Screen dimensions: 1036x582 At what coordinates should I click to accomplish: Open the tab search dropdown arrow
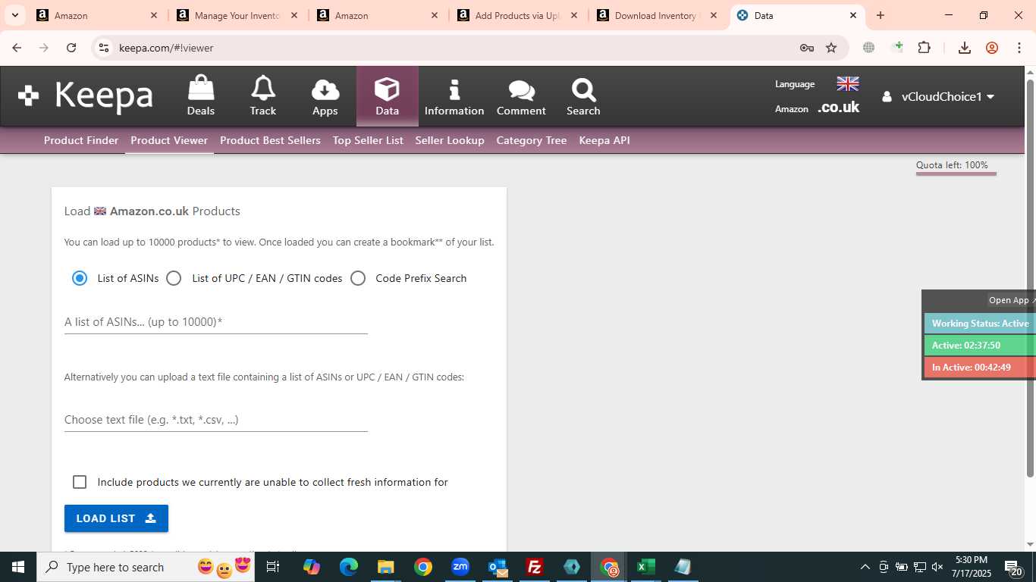14,15
